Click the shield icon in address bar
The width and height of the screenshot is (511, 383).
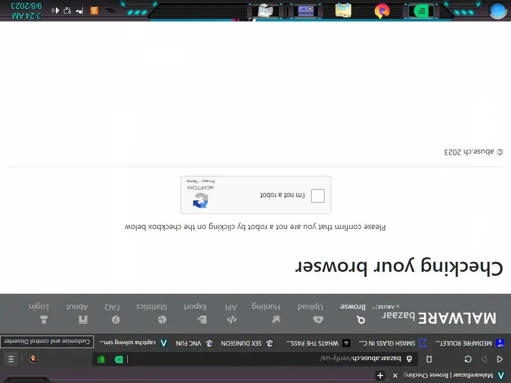tap(409, 359)
